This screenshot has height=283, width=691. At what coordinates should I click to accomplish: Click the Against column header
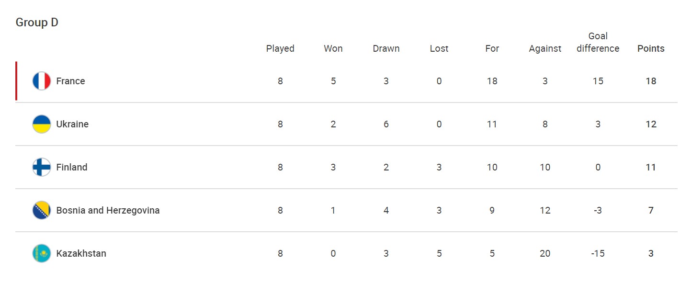(545, 48)
